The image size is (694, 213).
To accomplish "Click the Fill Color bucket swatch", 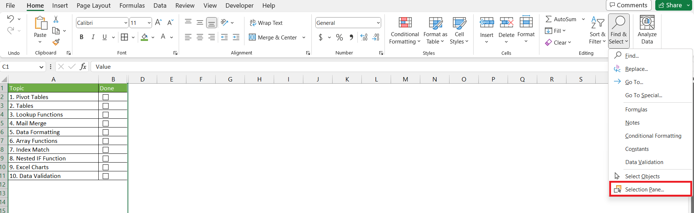I will (x=145, y=37).
